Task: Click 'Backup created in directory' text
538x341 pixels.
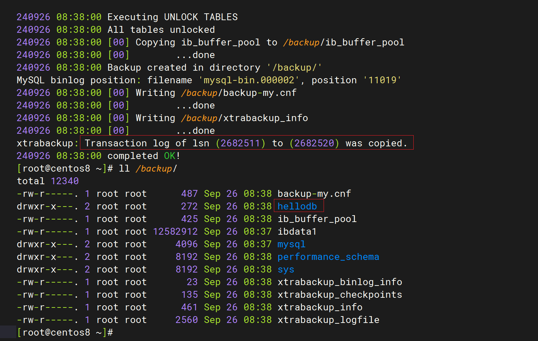Action: coord(184,68)
